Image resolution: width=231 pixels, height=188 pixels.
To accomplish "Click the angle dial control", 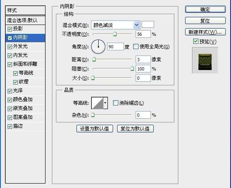I will coord(98,47).
